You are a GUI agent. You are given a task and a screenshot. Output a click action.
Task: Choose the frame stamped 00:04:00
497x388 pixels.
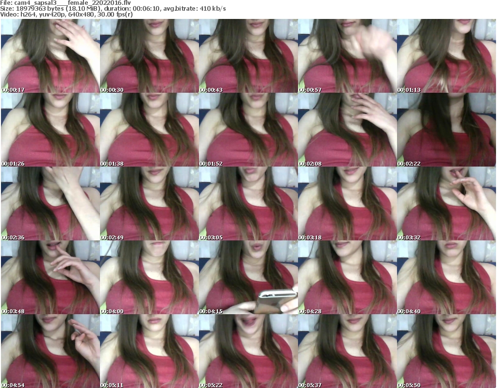[149, 277]
